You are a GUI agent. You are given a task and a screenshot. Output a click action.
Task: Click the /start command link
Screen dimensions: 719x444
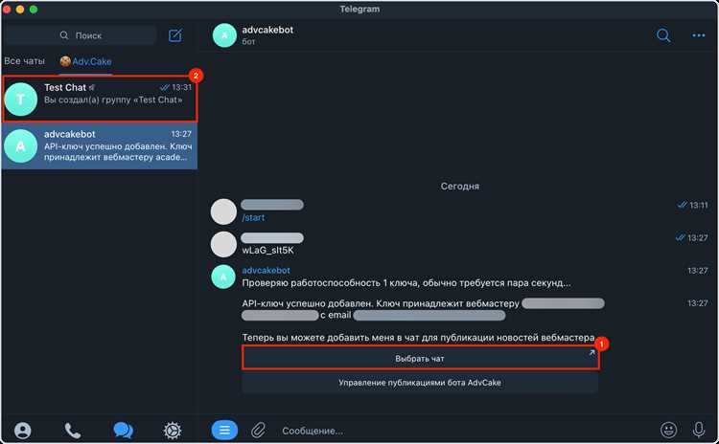pos(253,217)
